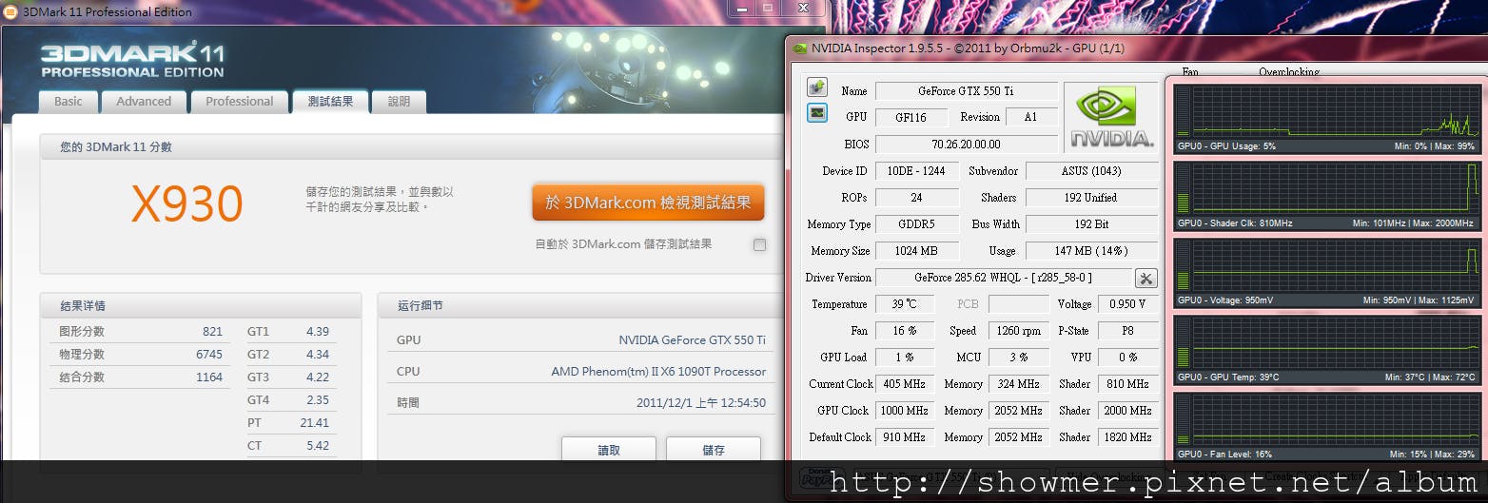Click the P-State field P8
Viewport: 1488px width, 503px height.
click(1128, 331)
